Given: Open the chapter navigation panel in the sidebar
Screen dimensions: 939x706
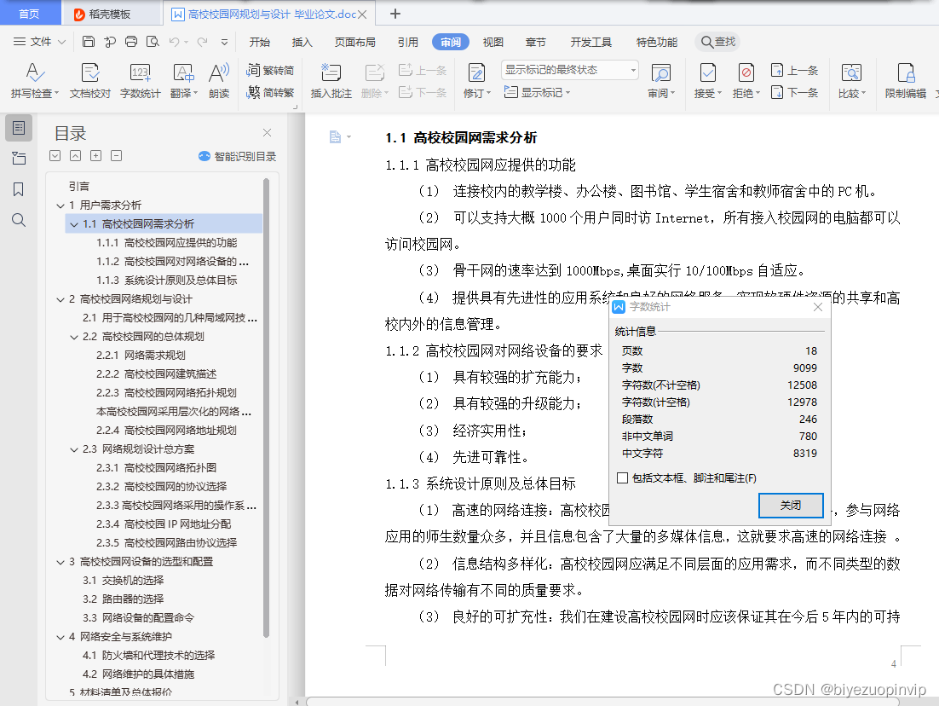Looking at the screenshot, I should (19, 159).
